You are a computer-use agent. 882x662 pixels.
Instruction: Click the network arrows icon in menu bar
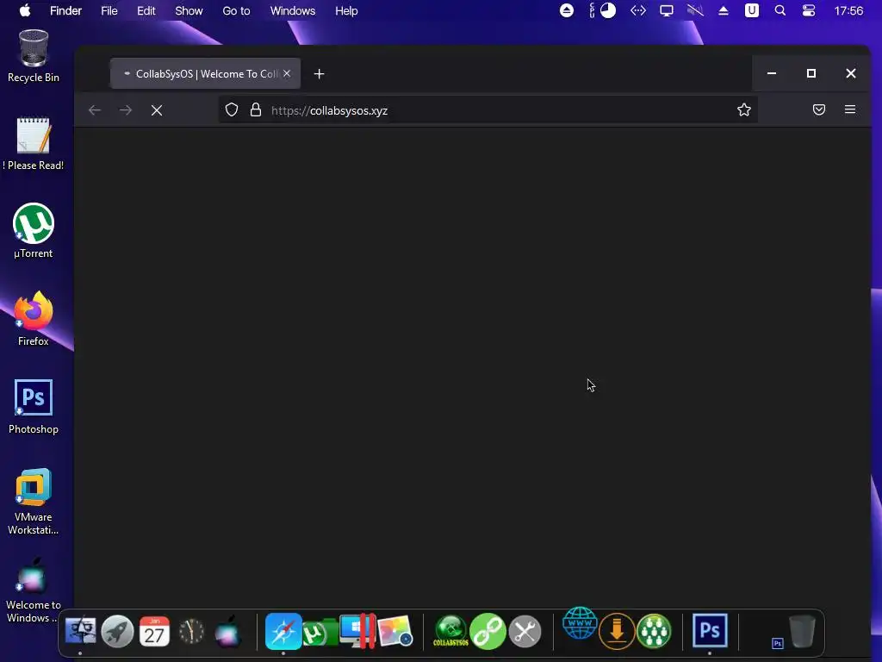[638, 10]
